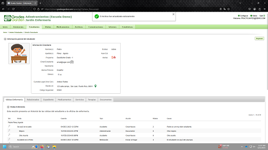The height and width of the screenshot is (150, 268).
Task: Open the Asistencias menu tab
Action: click(18, 27)
